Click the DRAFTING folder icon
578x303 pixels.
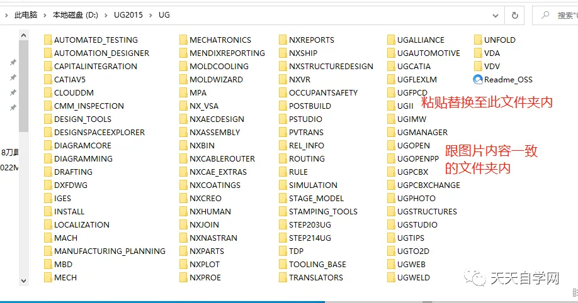[x=48, y=172]
